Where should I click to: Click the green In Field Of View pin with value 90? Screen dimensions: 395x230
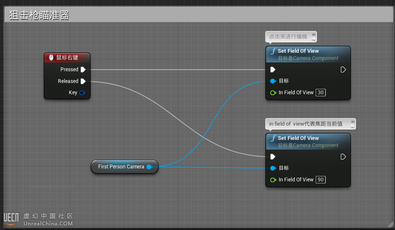[x=273, y=180]
